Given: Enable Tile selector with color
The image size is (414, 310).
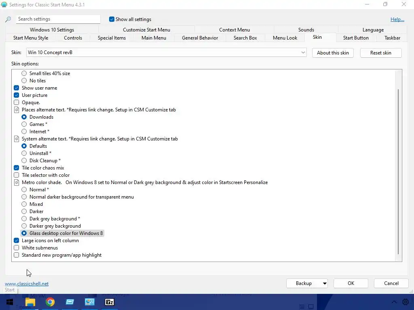Looking at the screenshot, I should (x=16, y=175).
